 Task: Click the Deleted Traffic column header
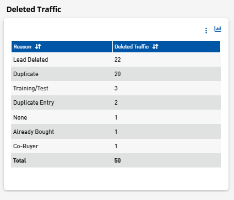pos(167,47)
